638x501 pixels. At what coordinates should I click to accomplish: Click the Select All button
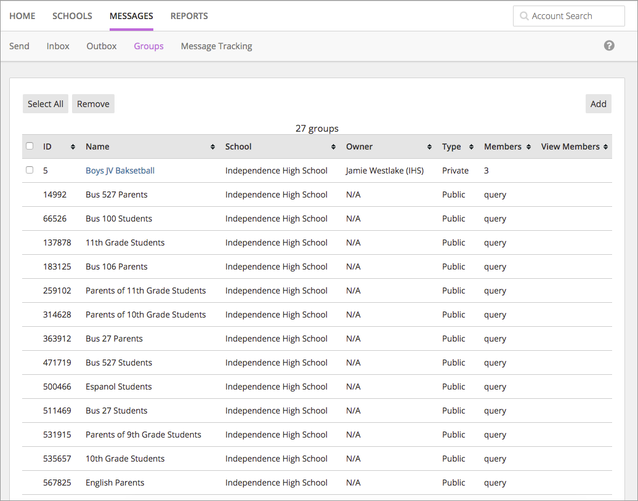pyautogui.click(x=46, y=103)
